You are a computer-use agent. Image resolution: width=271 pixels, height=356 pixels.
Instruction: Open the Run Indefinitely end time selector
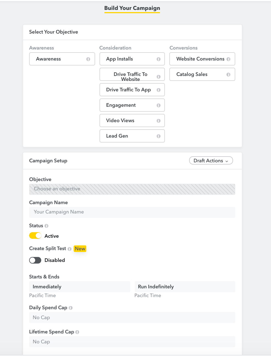(185, 287)
